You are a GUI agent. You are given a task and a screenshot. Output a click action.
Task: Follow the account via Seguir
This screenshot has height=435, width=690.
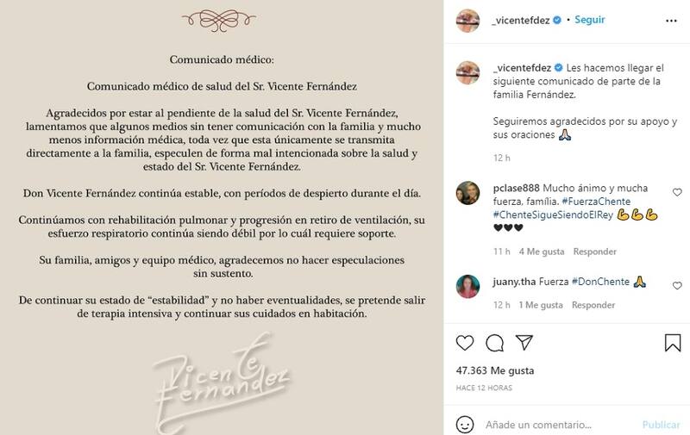pyautogui.click(x=590, y=20)
